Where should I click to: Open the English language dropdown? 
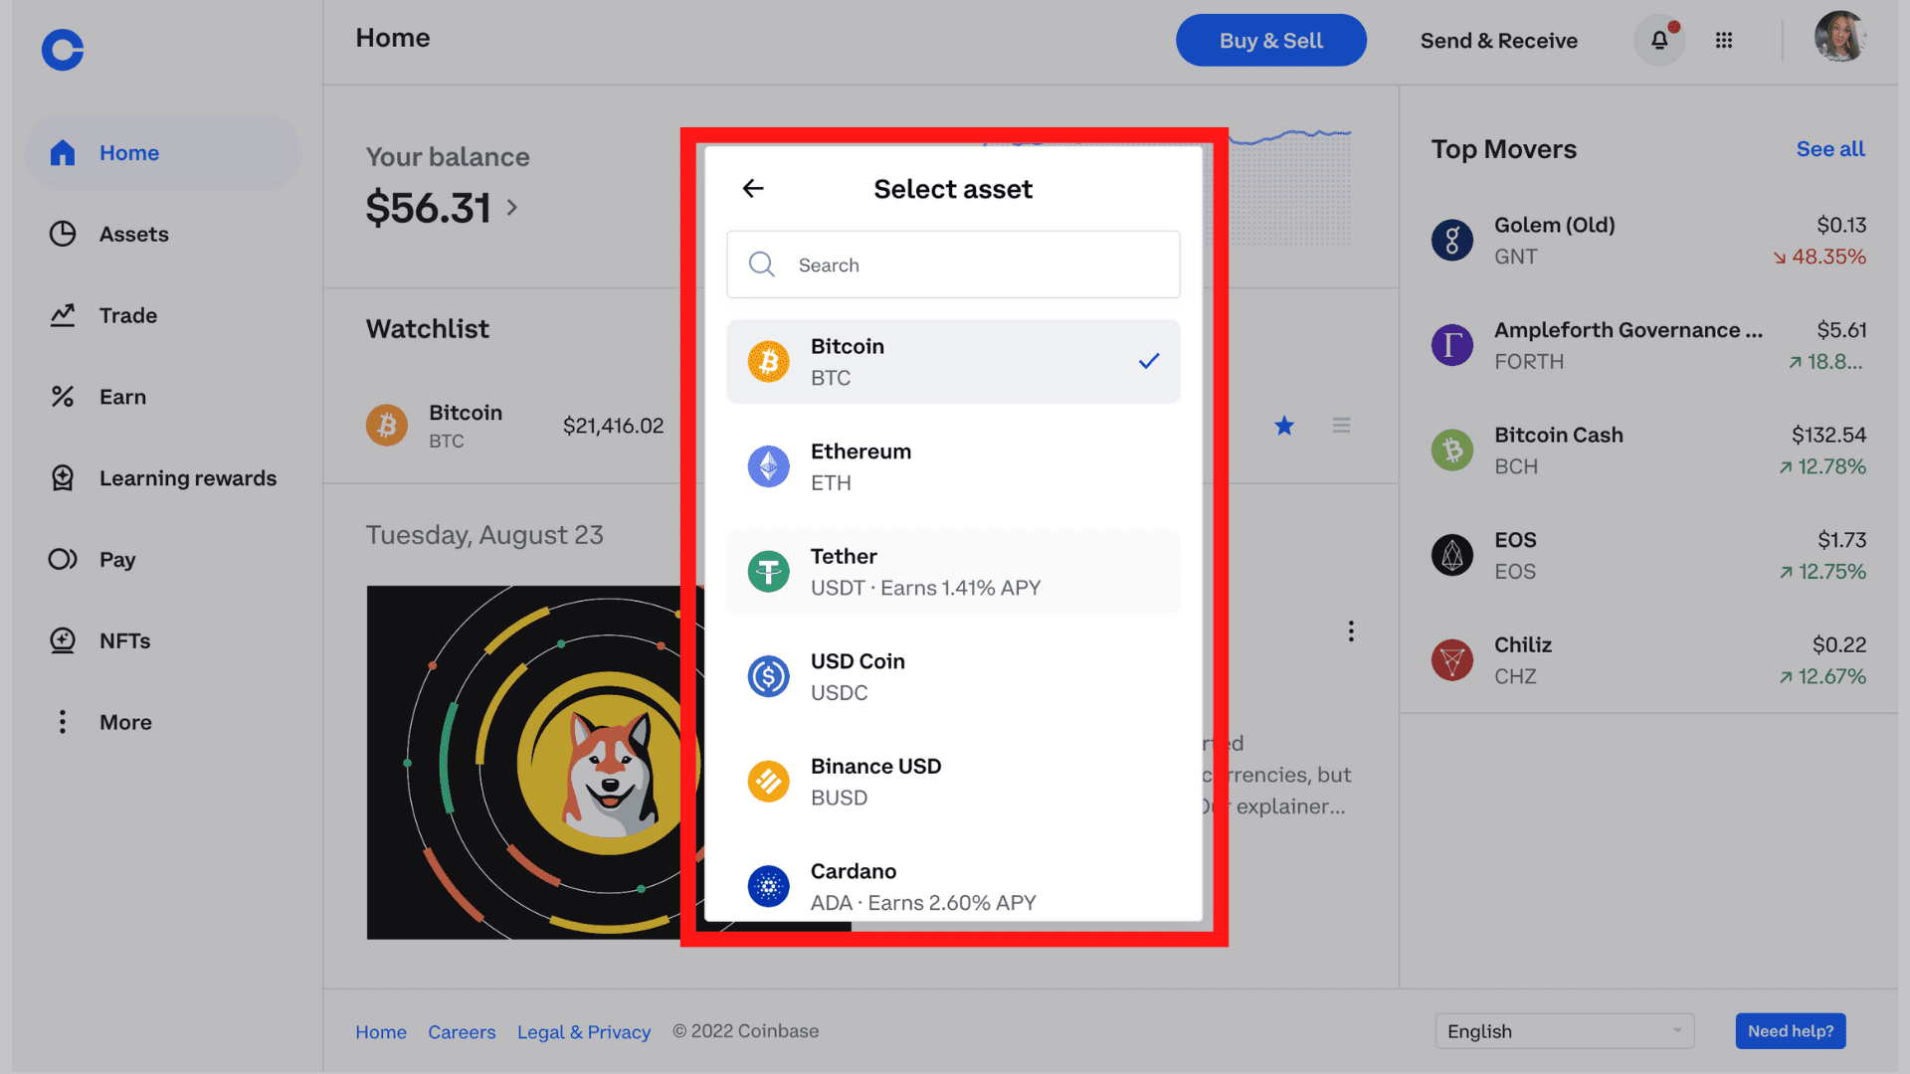[x=1565, y=1031]
